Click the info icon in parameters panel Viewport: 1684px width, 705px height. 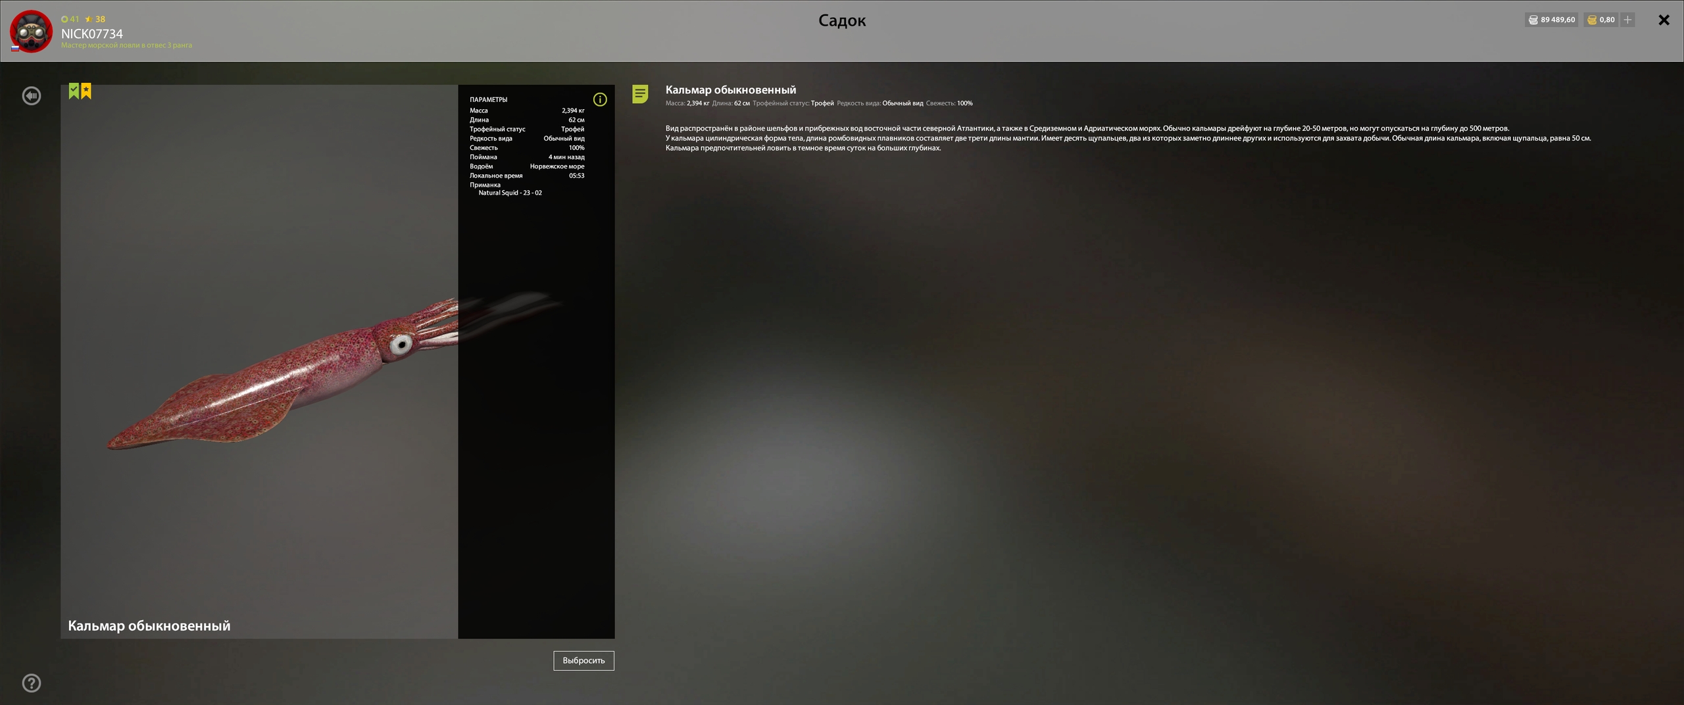click(x=600, y=100)
